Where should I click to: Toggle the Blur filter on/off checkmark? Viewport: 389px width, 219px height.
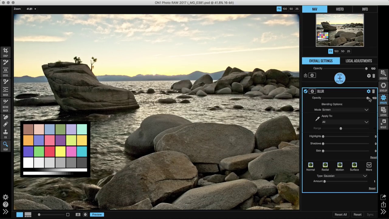305,91
